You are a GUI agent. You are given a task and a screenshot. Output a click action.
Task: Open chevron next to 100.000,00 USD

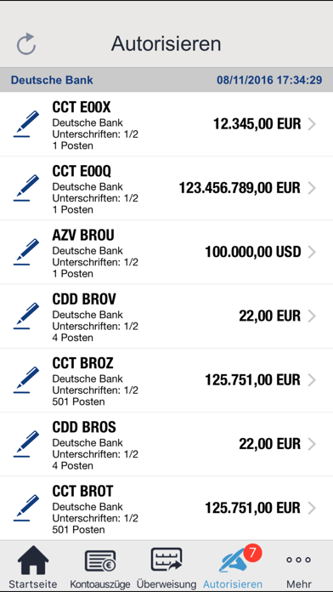[312, 252]
